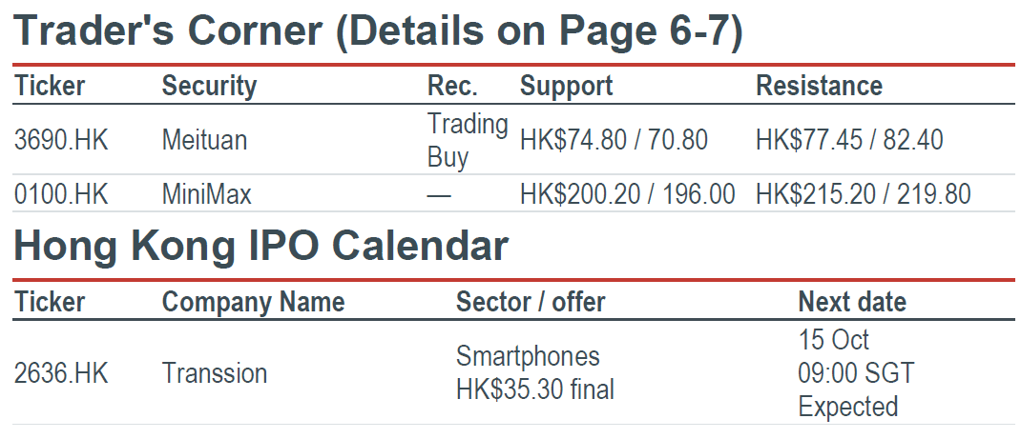Image resolution: width=1021 pixels, height=439 pixels.
Task: Click the Support column header
Action: click(567, 86)
